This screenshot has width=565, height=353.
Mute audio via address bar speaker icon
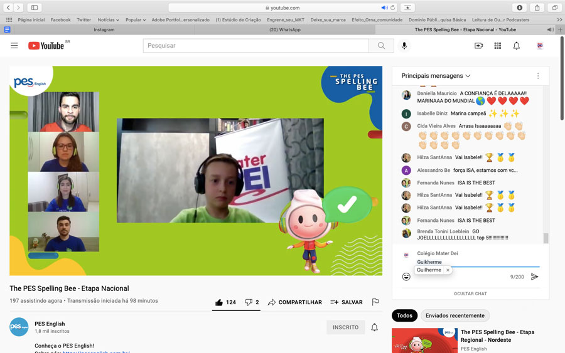[384, 8]
